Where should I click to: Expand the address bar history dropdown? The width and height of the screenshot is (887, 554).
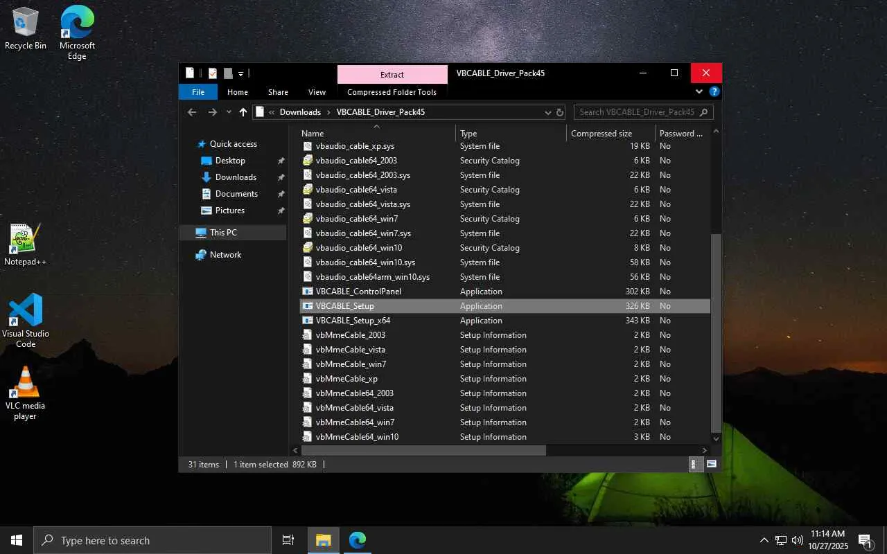coord(548,112)
